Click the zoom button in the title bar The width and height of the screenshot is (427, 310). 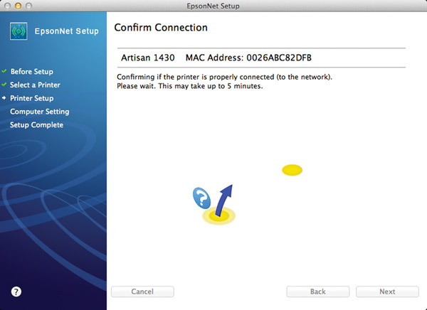coord(28,6)
